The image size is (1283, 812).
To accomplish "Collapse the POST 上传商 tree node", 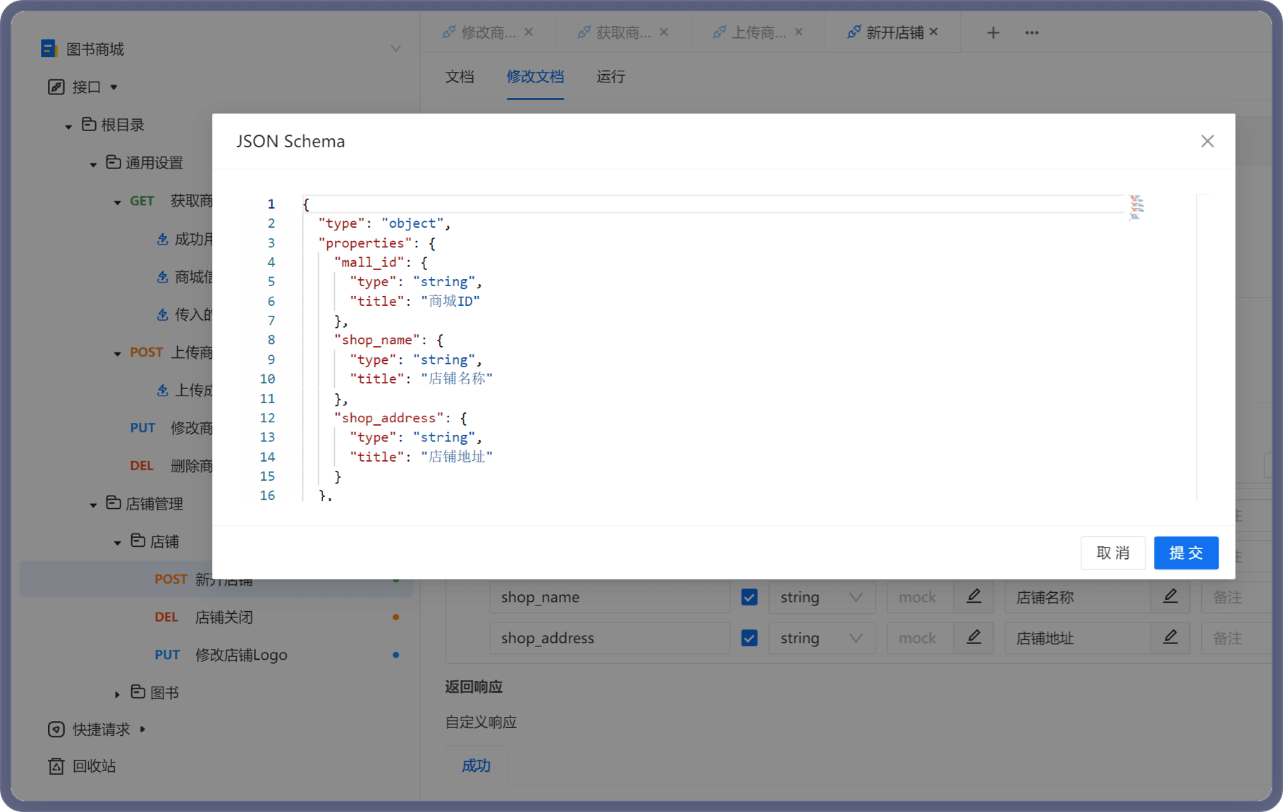I will 118,353.
